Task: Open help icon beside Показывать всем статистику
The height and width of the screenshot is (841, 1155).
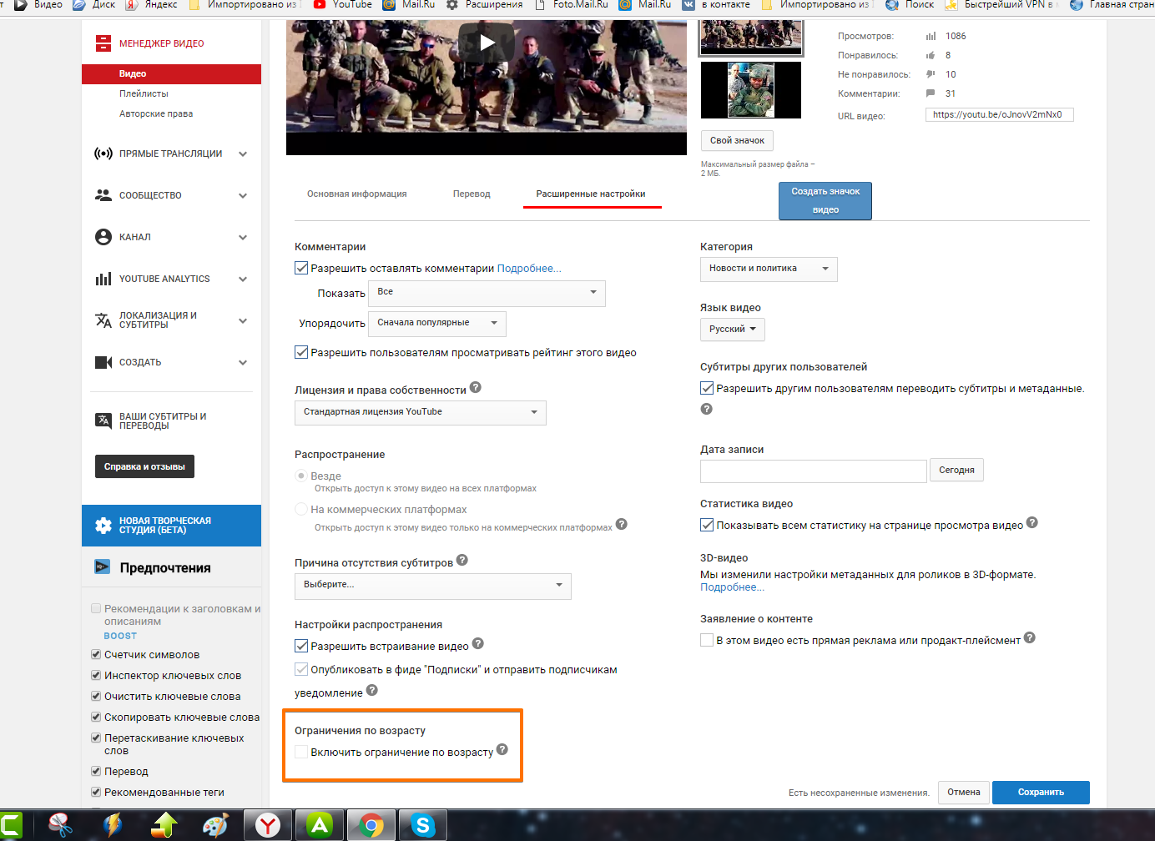Action: point(1032,522)
